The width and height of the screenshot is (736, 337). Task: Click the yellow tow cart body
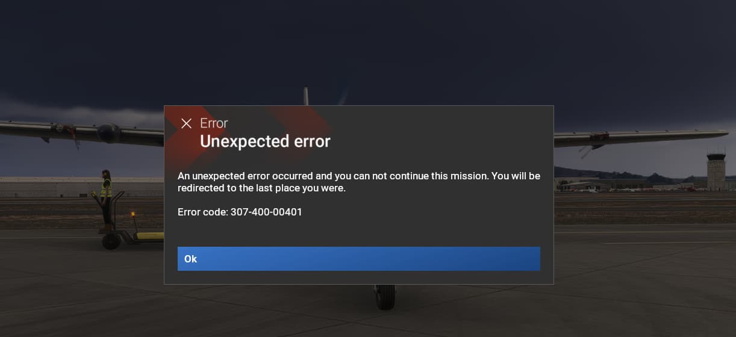tap(149, 236)
